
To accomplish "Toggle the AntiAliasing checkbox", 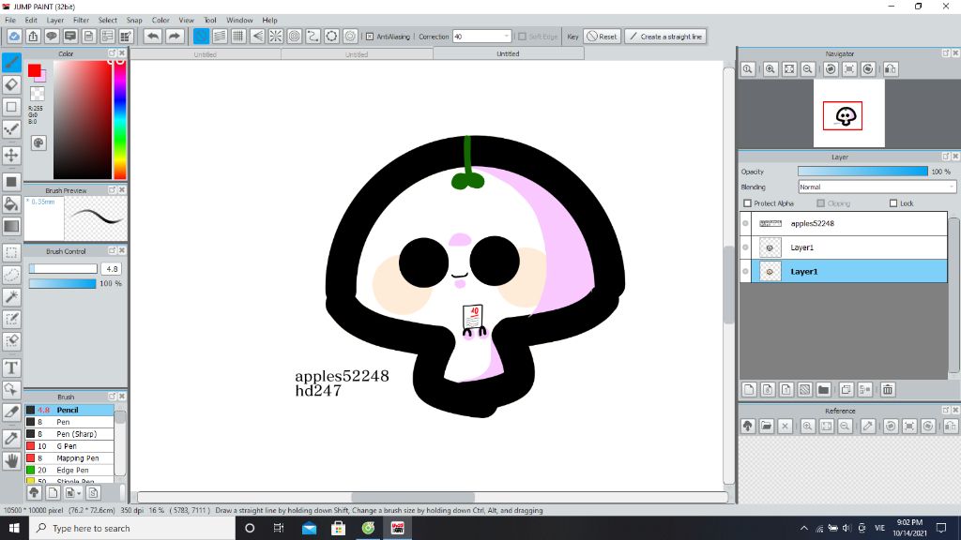I will [370, 37].
